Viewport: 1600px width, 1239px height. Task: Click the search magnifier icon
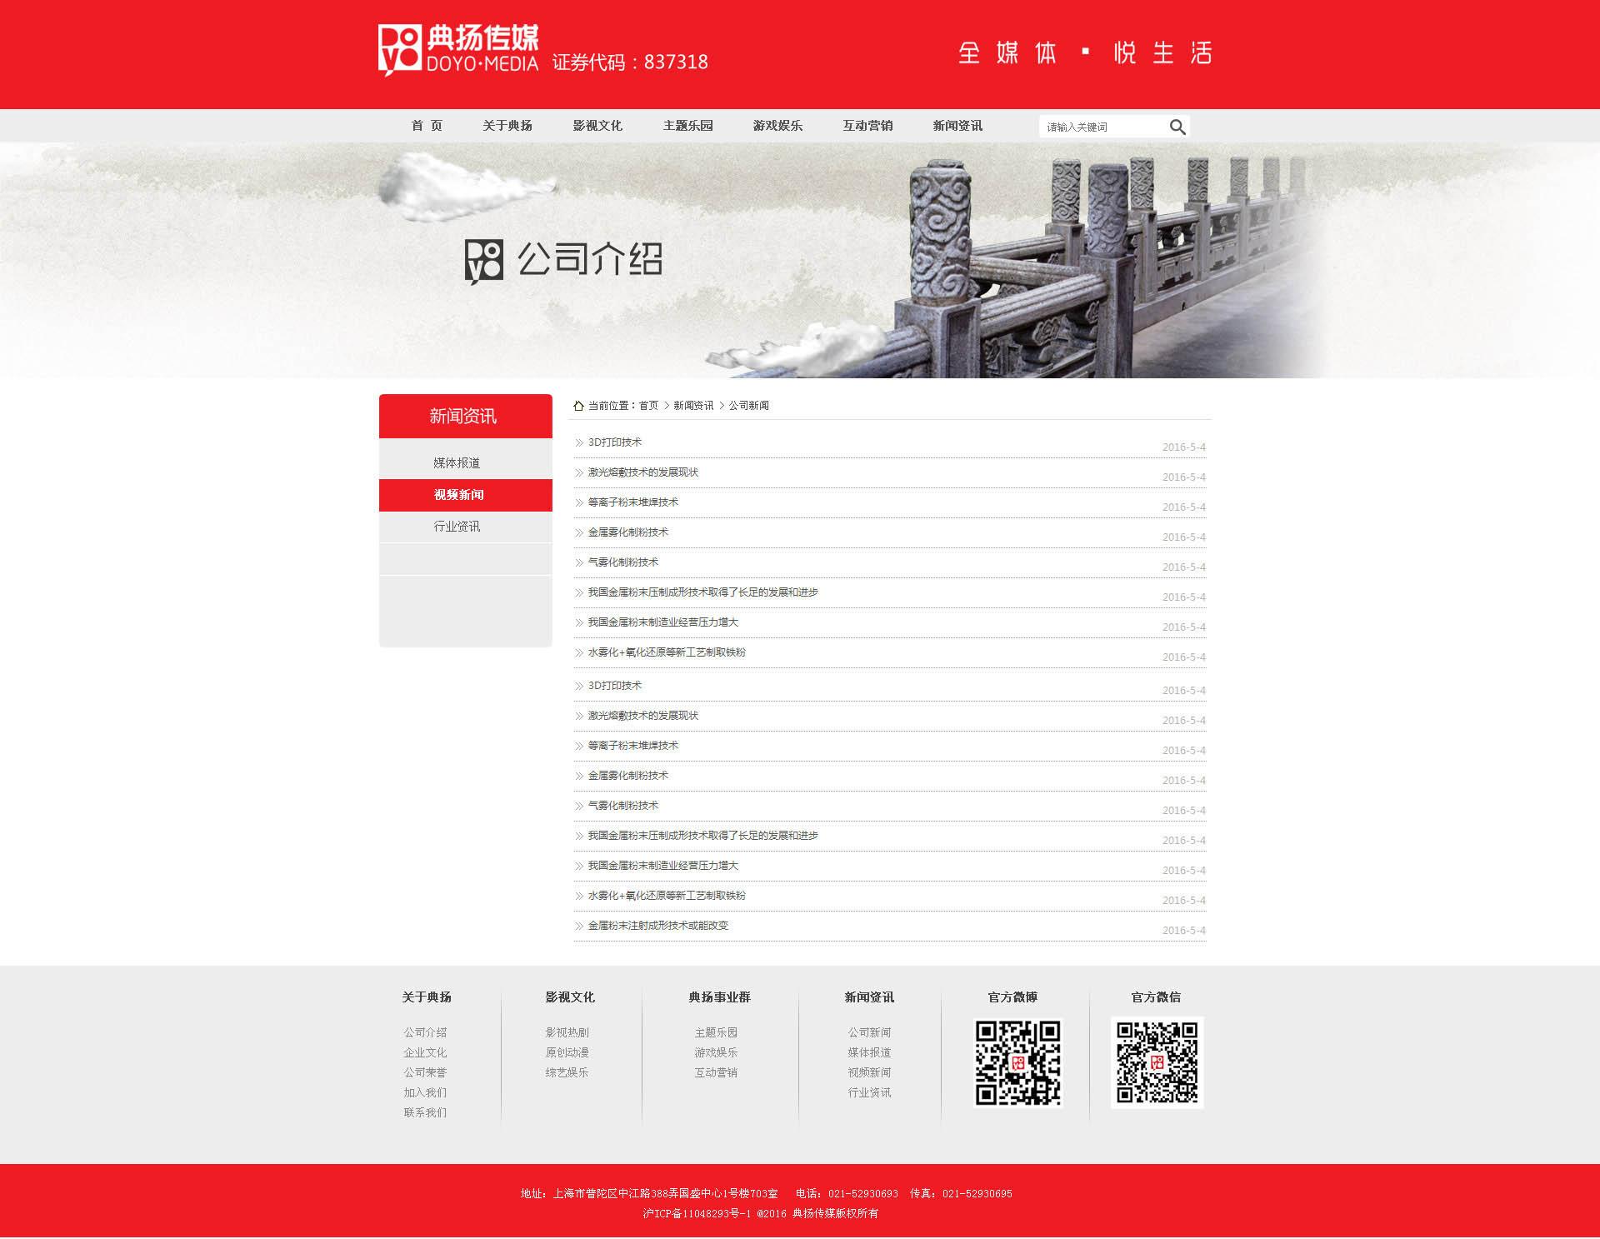click(x=1177, y=127)
